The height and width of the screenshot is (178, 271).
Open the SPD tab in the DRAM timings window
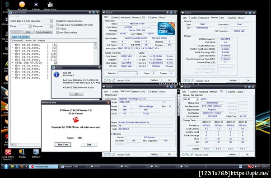point(222,18)
